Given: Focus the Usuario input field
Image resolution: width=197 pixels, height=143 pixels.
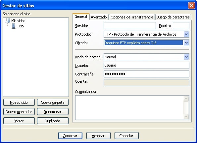Looking at the screenshot, I should tap(146, 65).
